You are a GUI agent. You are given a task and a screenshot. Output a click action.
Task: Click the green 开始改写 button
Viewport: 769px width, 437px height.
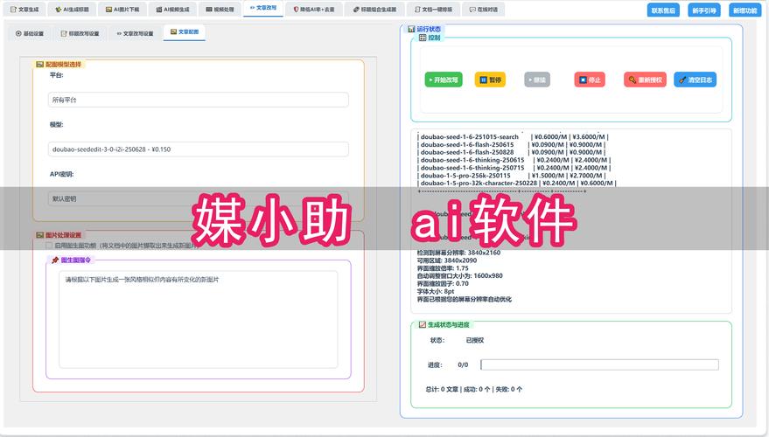click(444, 80)
